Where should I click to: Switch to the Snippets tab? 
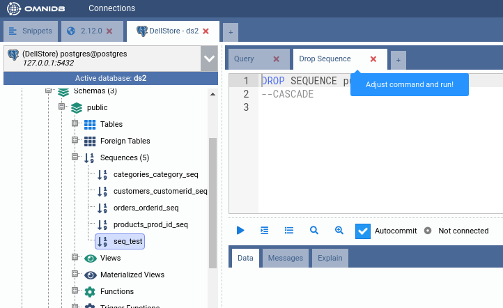click(x=31, y=31)
